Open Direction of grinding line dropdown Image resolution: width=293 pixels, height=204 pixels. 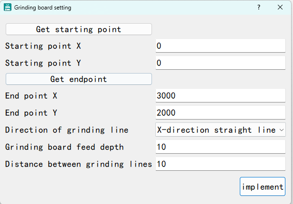click(x=220, y=130)
